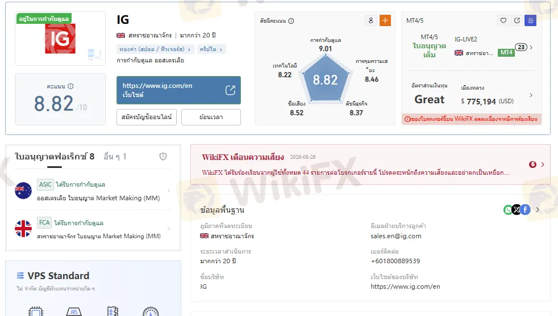Expand the capital ratio row chevron
This screenshot has width=558, height=316.
click(x=531, y=95)
